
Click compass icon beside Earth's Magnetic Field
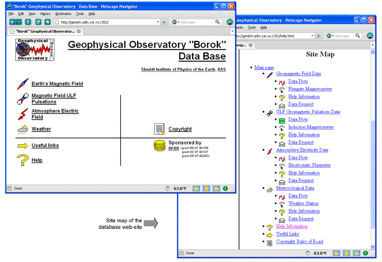coord(22,84)
